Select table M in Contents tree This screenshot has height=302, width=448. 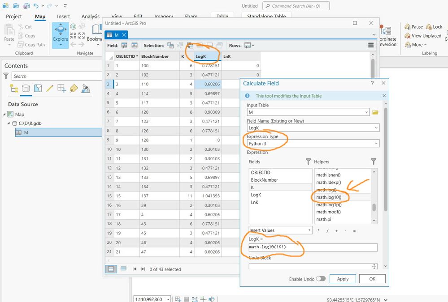click(x=59, y=132)
